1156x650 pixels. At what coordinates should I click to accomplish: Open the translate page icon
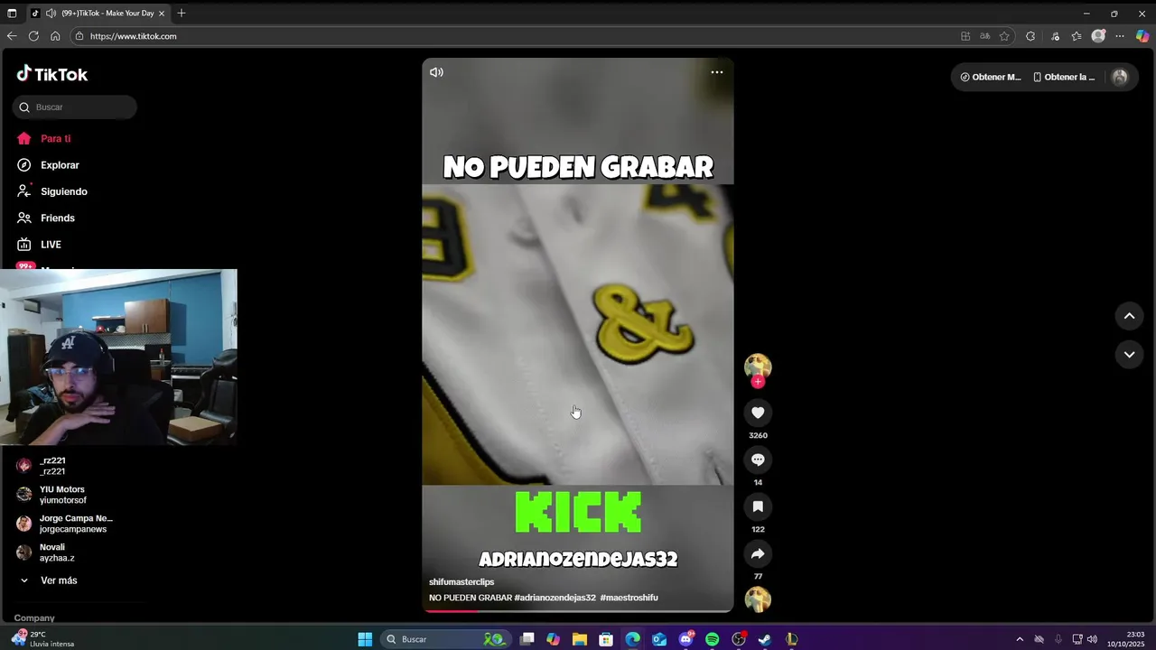tap(984, 36)
